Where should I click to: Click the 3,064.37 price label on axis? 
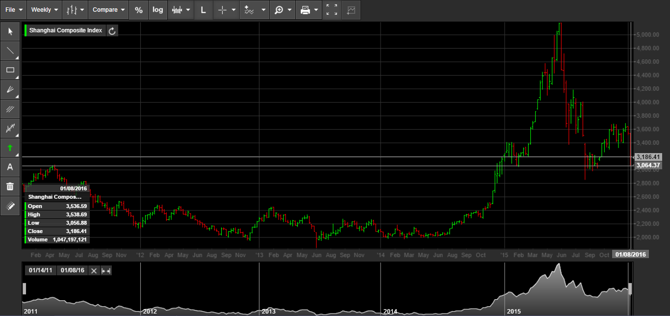648,165
